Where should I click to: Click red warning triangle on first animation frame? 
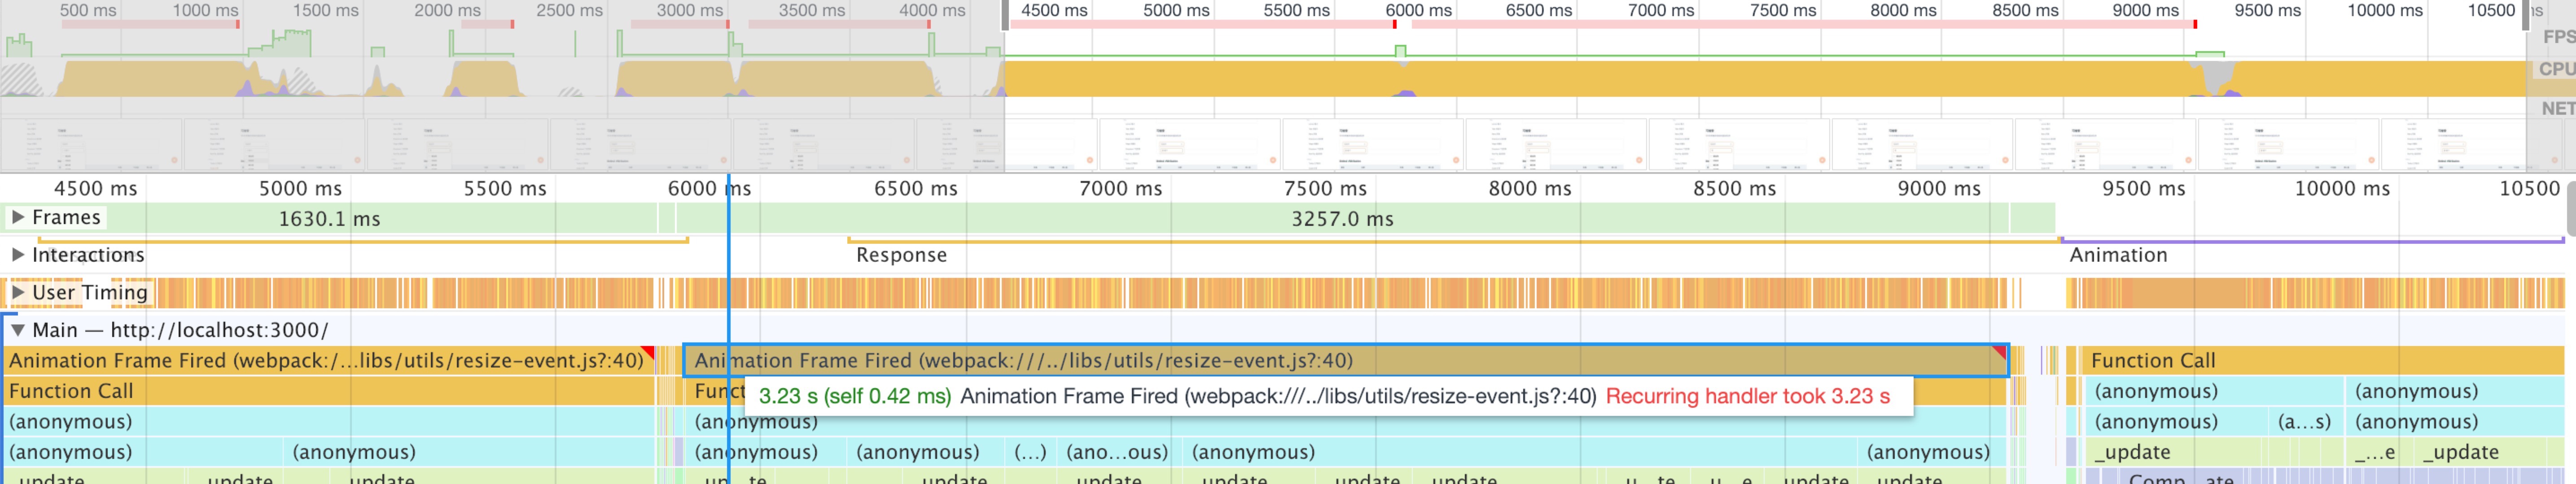pos(648,352)
